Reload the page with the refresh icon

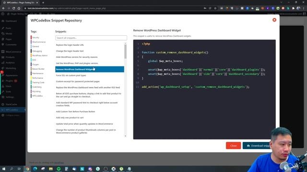[14, 8]
